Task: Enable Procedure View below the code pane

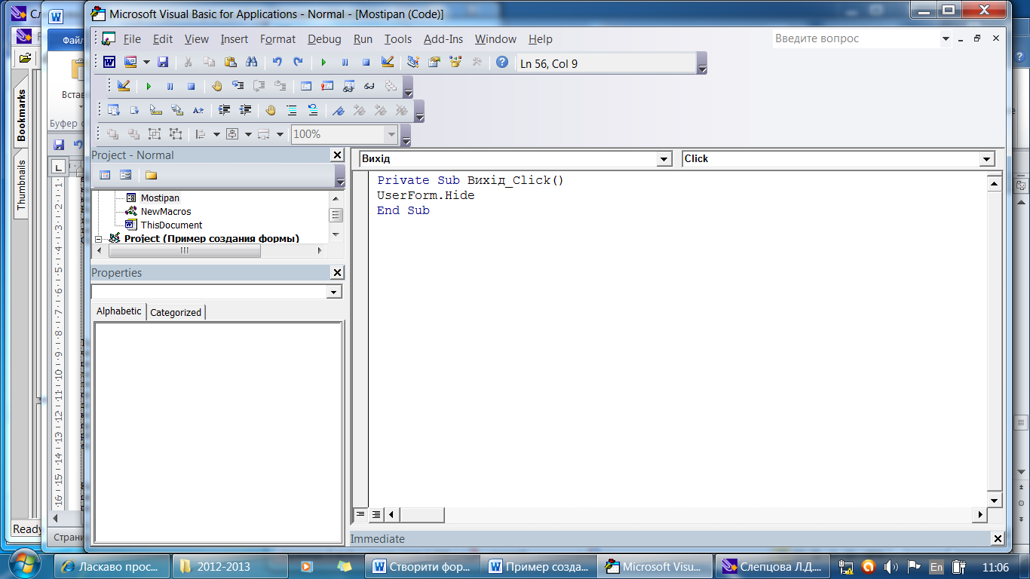Action: pos(360,514)
